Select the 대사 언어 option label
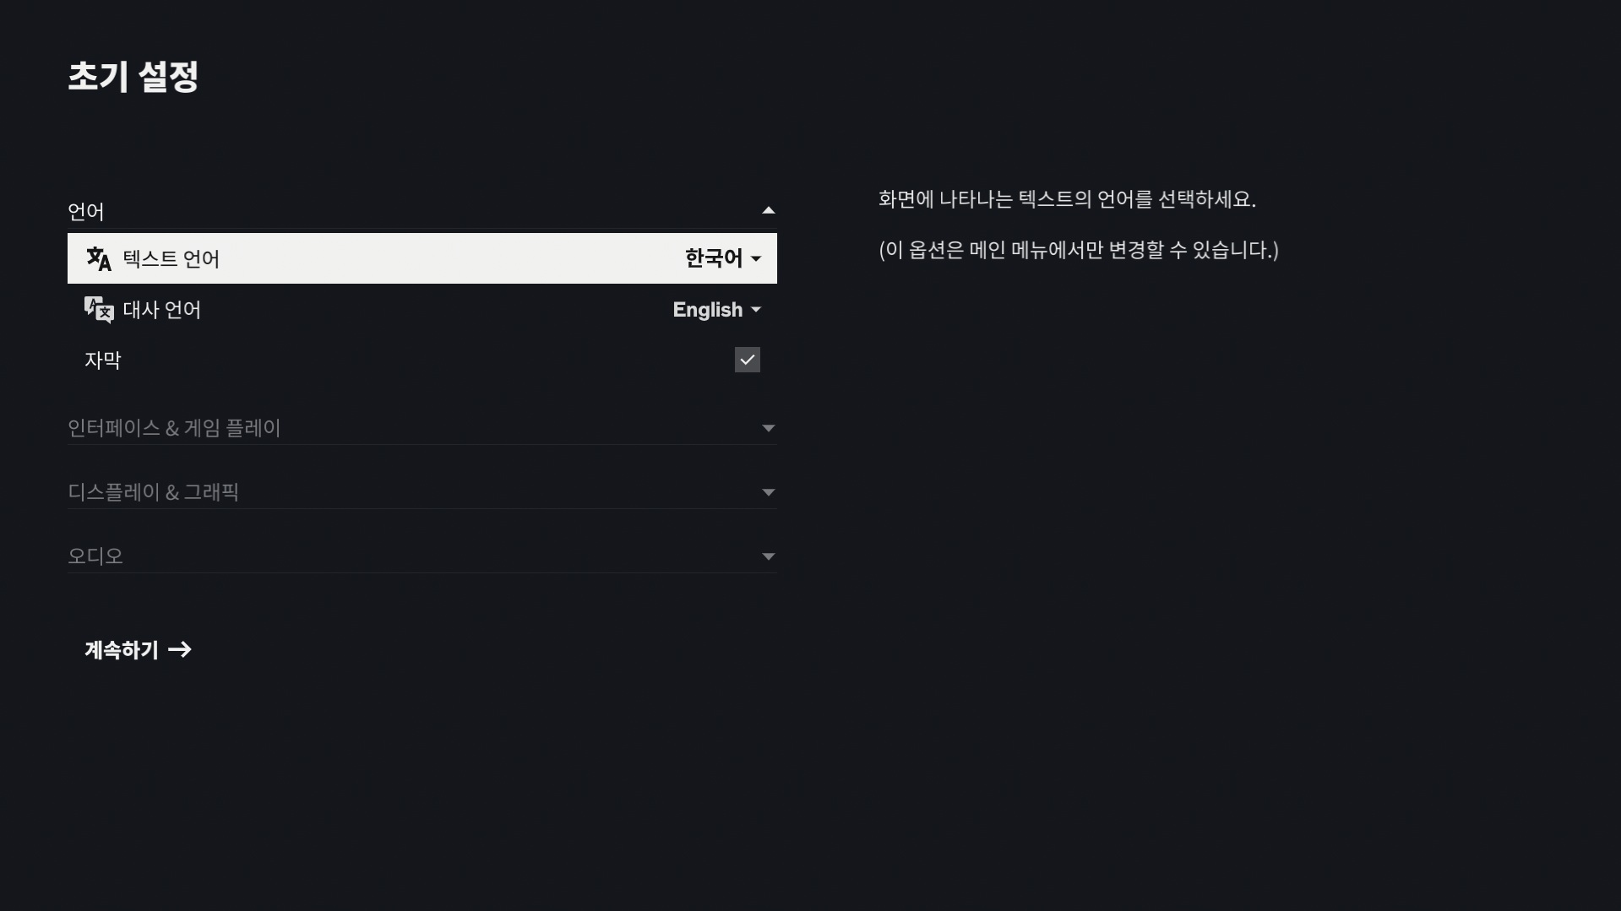Viewport: 1621px width, 911px height. (x=162, y=310)
